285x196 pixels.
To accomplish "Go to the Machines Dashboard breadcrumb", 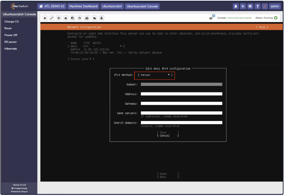I will coord(83,6).
